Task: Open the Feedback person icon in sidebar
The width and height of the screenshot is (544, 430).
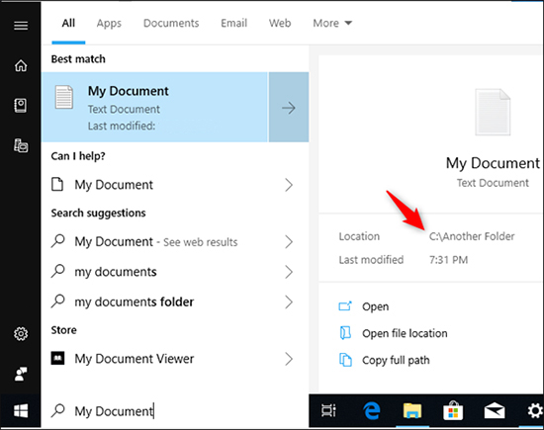Action: tap(21, 374)
